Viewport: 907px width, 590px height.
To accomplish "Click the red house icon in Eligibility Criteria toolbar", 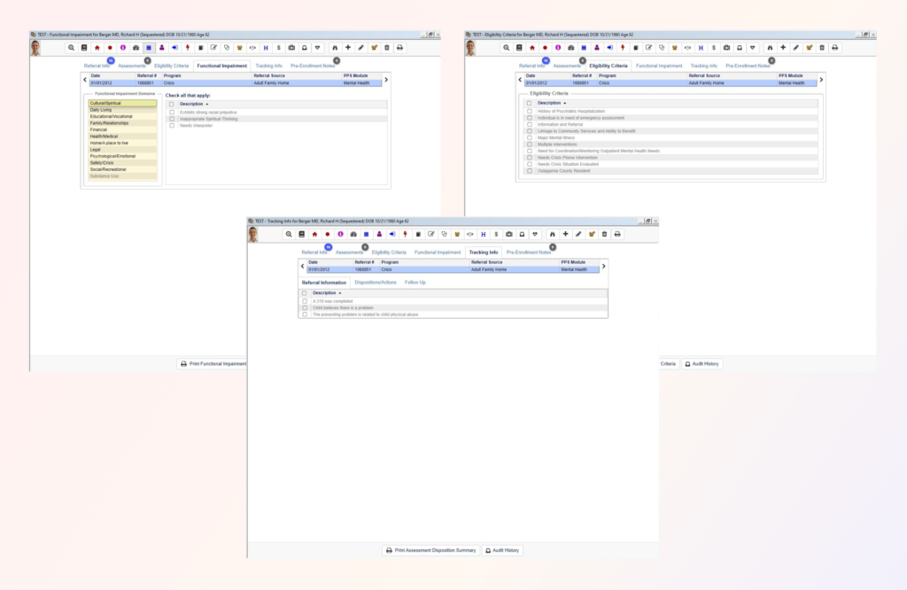I will click(531, 47).
